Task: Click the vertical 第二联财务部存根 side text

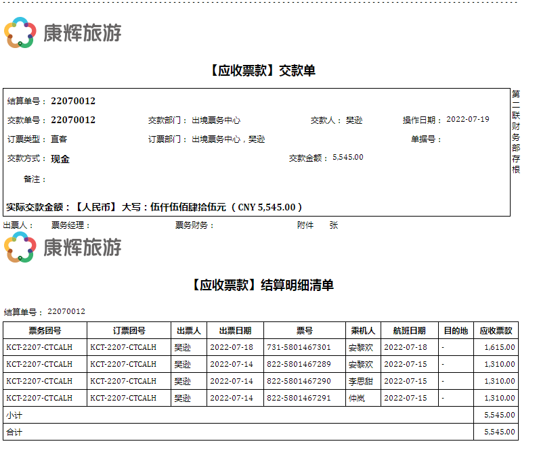Action: coord(516,131)
